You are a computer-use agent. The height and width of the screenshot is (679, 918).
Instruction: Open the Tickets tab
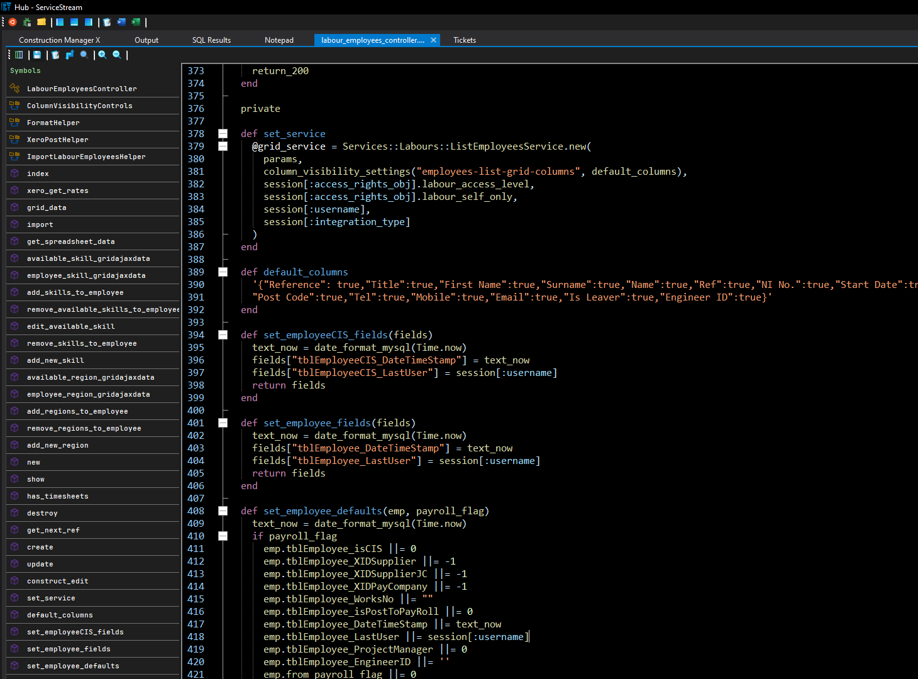[x=465, y=40]
